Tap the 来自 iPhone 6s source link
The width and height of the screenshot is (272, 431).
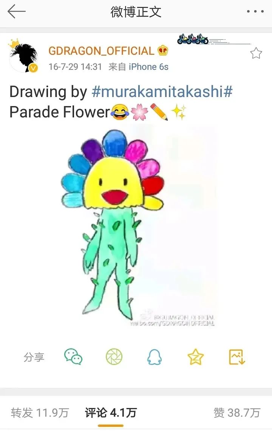138,67
